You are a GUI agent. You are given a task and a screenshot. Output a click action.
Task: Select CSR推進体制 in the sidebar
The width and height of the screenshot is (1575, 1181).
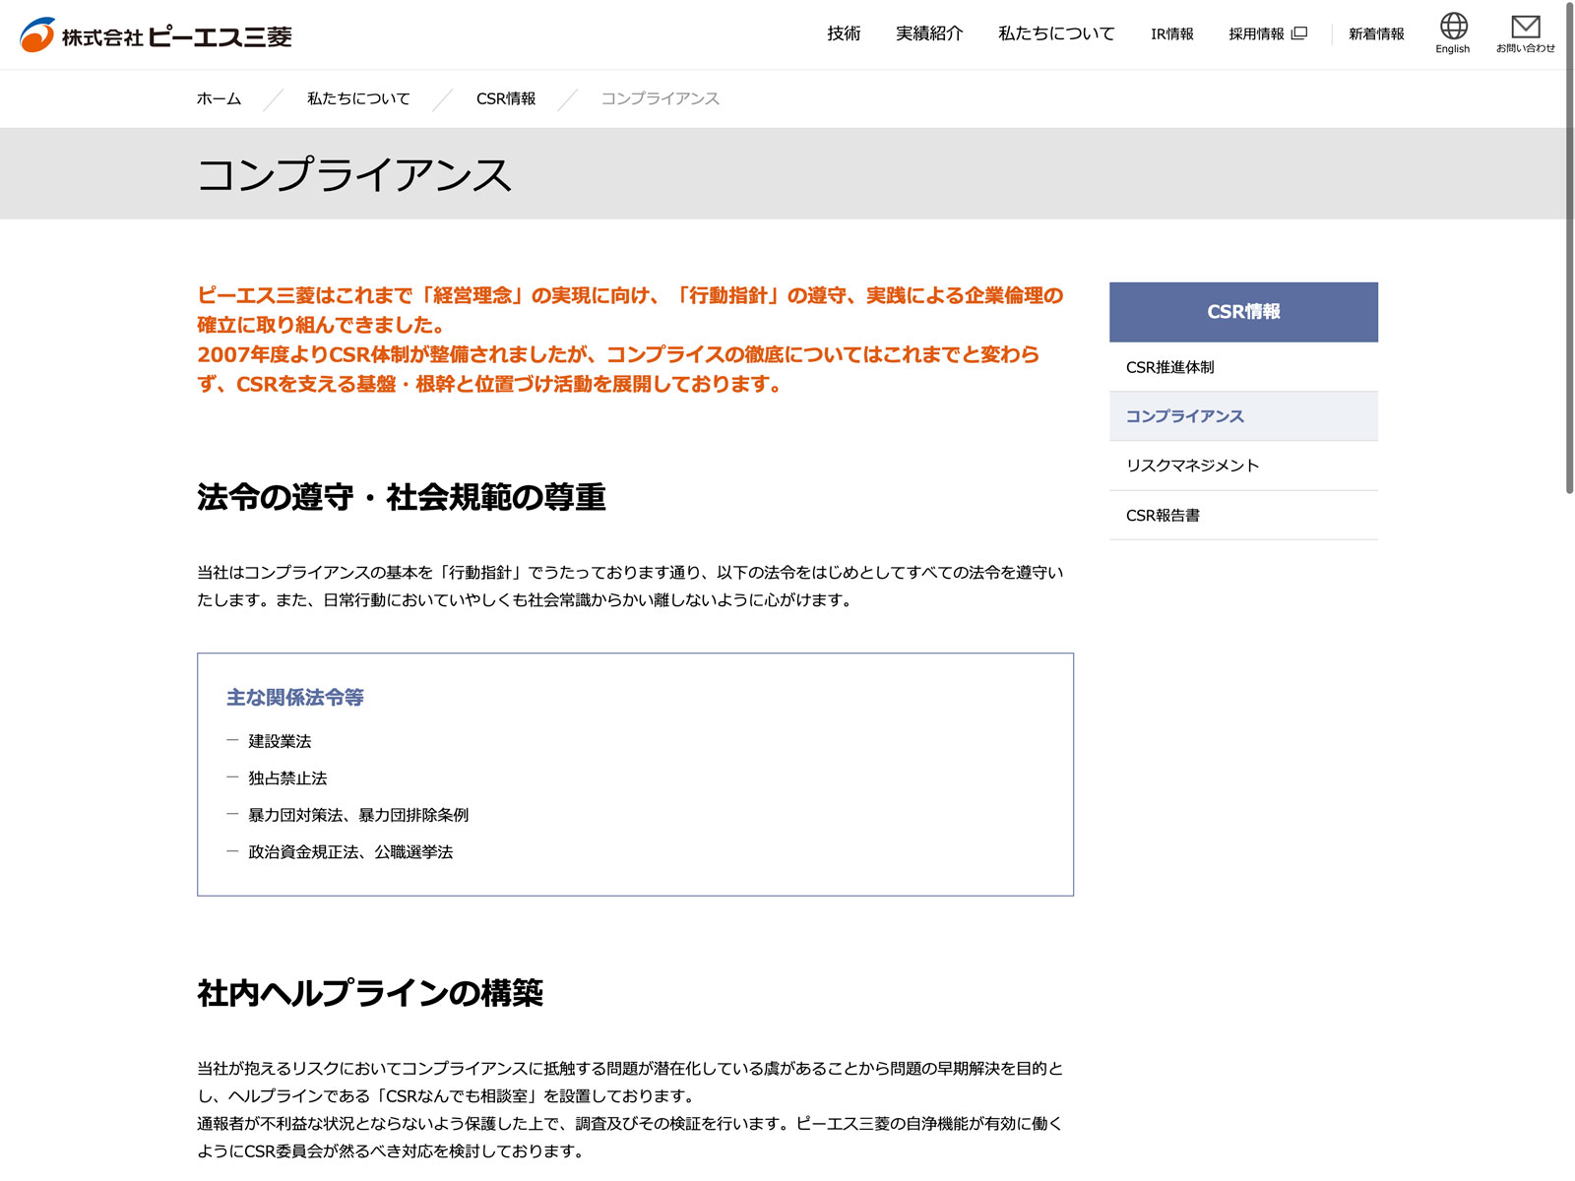coord(1170,367)
